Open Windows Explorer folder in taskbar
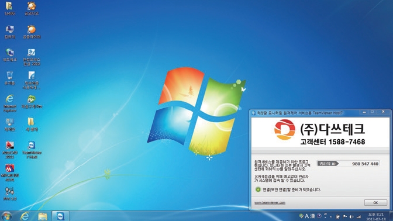 click(43, 216)
